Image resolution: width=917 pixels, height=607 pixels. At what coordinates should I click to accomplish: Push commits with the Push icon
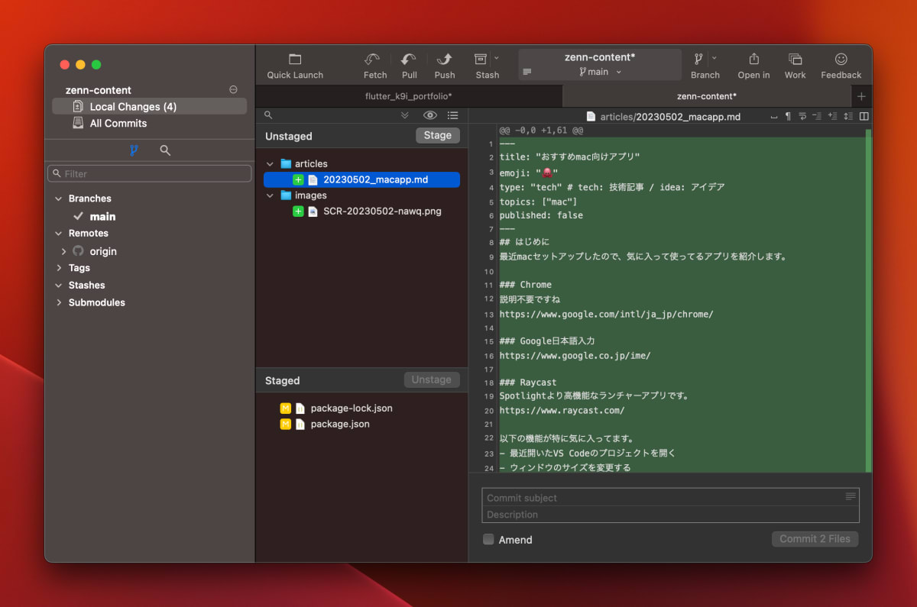[x=444, y=60]
